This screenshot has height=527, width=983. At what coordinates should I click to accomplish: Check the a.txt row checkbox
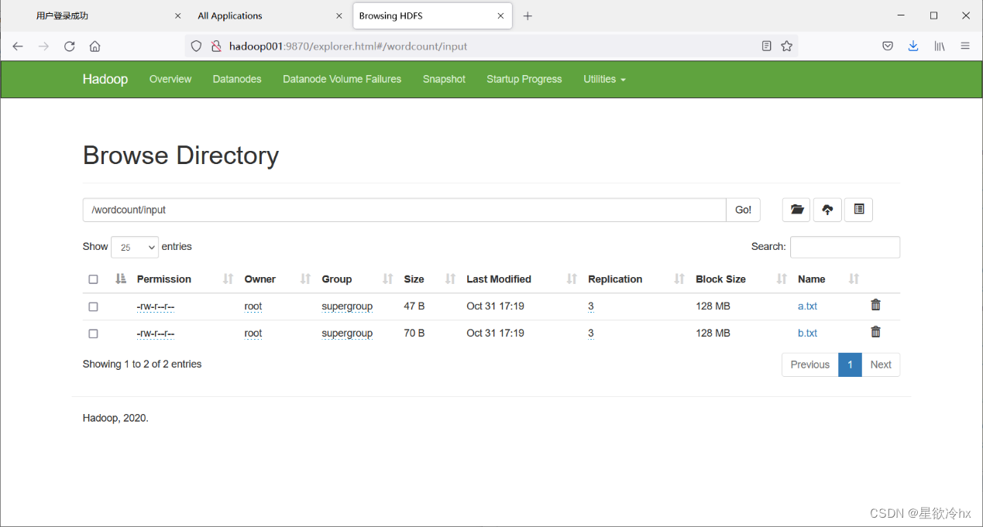point(94,306)
